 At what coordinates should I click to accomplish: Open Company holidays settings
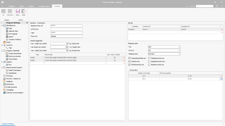[15, 39]
